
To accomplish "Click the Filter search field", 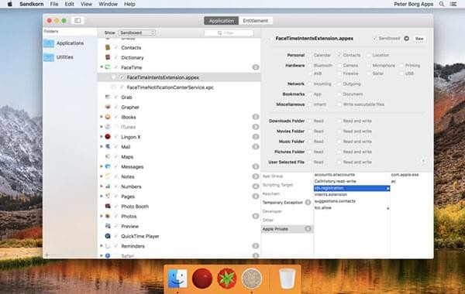I will coord(229,32).
